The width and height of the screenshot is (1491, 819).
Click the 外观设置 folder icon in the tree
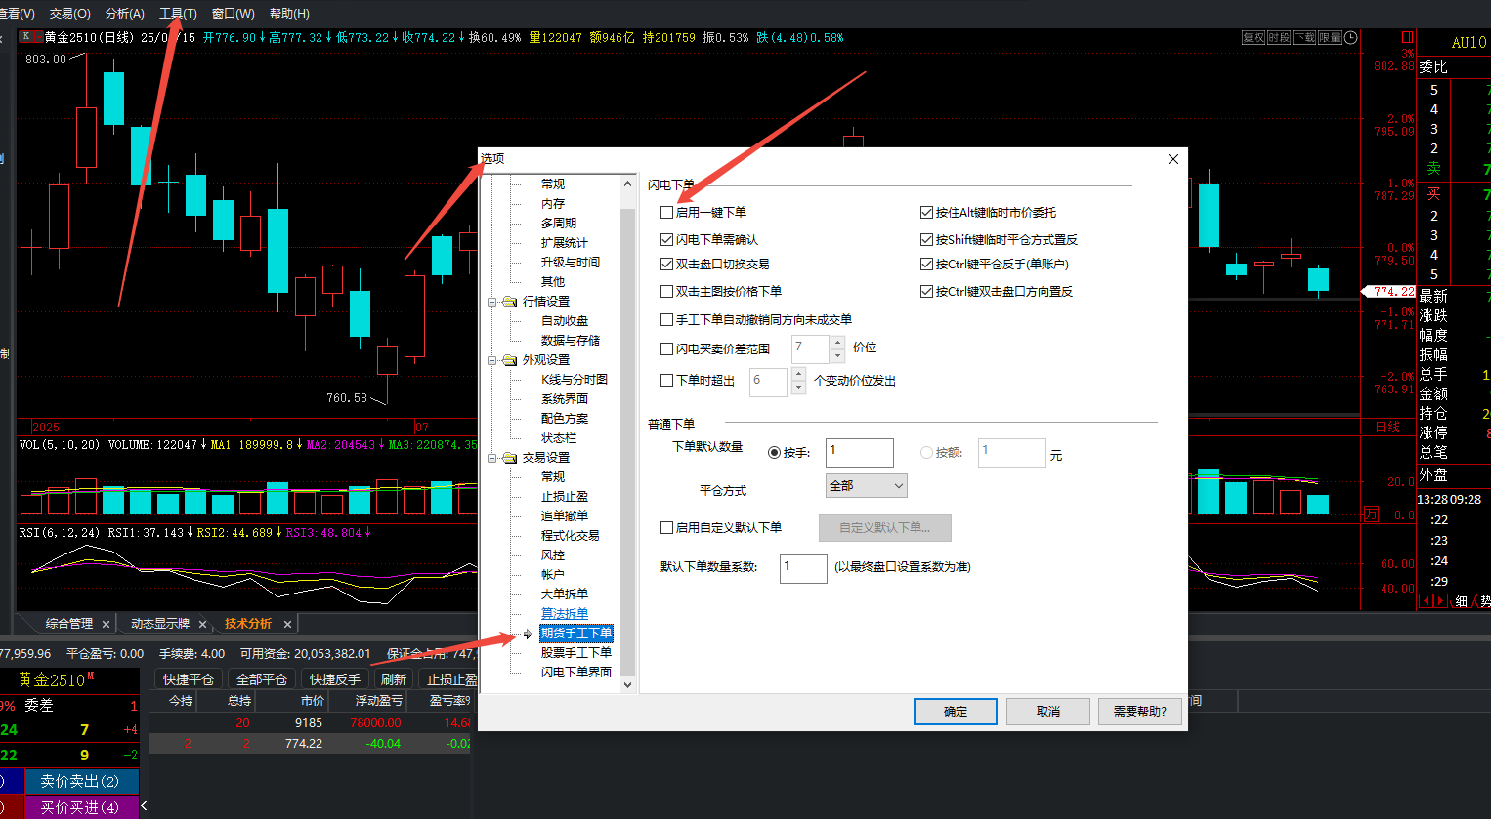coord(510,360)
